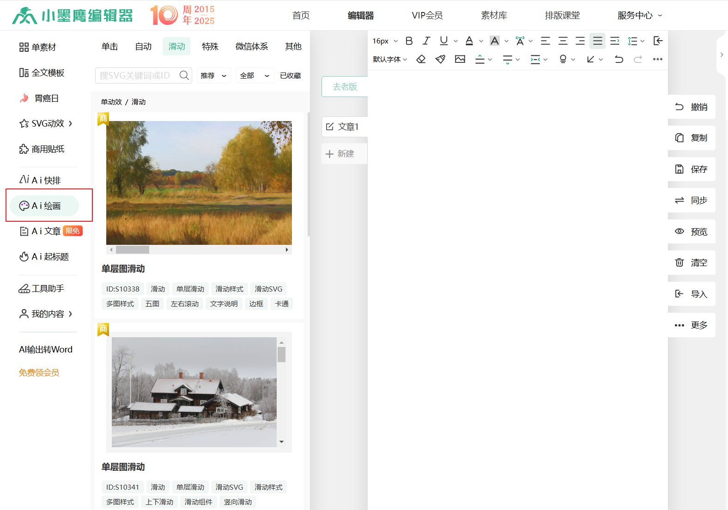Open the VIP会员 menu item
This screenshot has height=510, width=728.
[x=427, y=15]
